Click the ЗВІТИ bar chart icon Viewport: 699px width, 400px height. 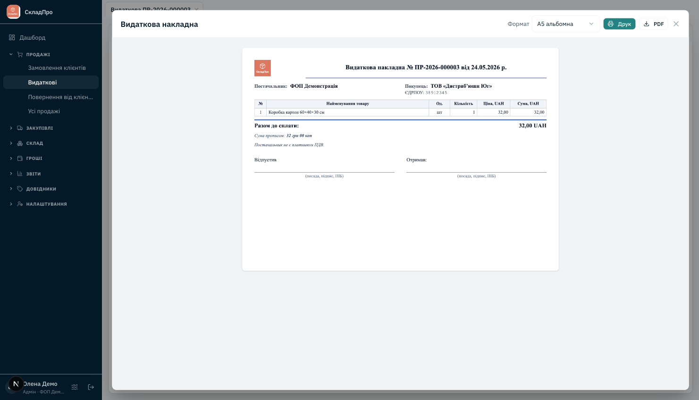20,174
